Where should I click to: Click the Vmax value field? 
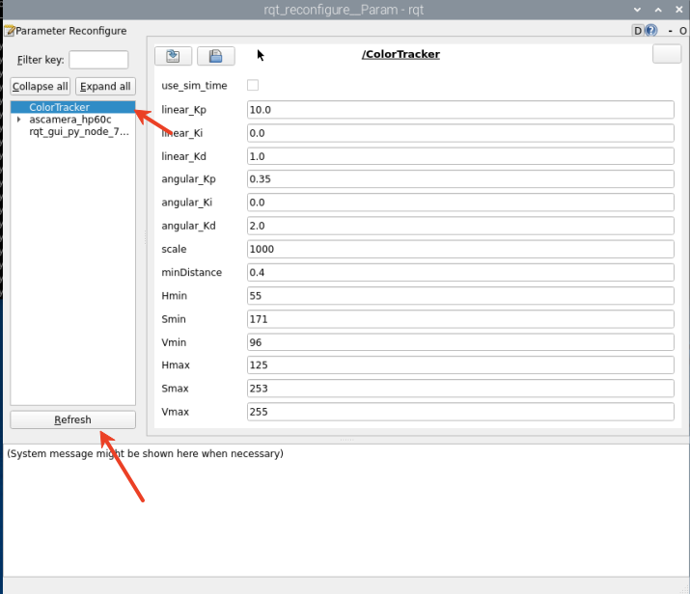tap(459, 412)
